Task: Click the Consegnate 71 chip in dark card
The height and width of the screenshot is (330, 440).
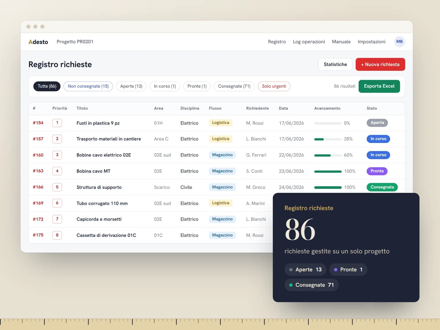Action: pos(311,285)
